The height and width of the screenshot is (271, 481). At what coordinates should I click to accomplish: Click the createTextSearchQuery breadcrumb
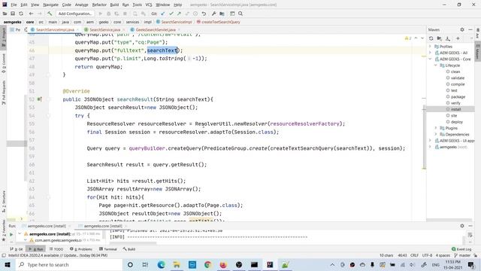220,22
